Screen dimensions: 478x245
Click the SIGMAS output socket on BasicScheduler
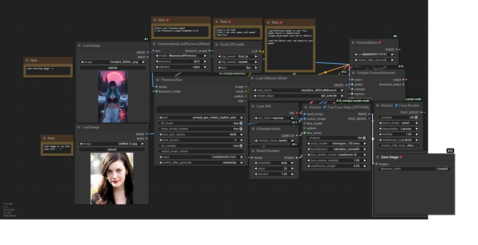pos(297,158)
